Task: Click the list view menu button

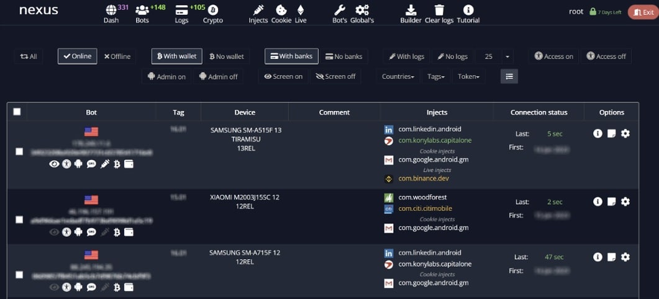Action: [x=509, y=76]
